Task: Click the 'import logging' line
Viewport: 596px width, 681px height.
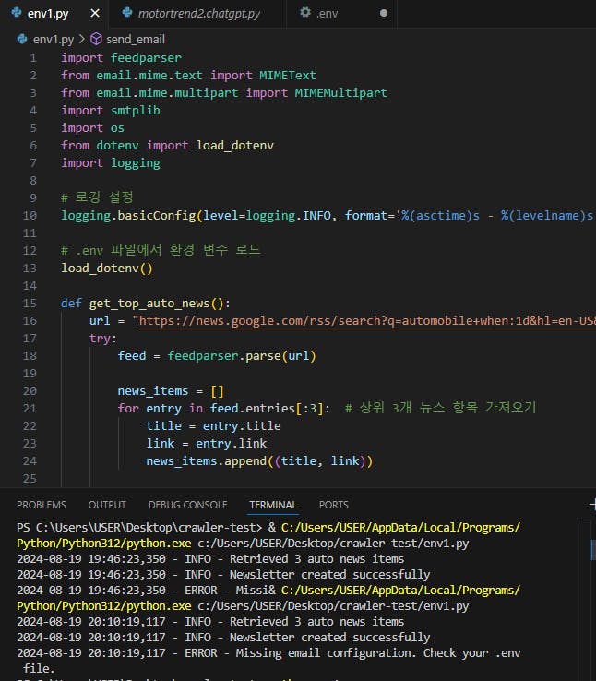Action: coord(111,163)
